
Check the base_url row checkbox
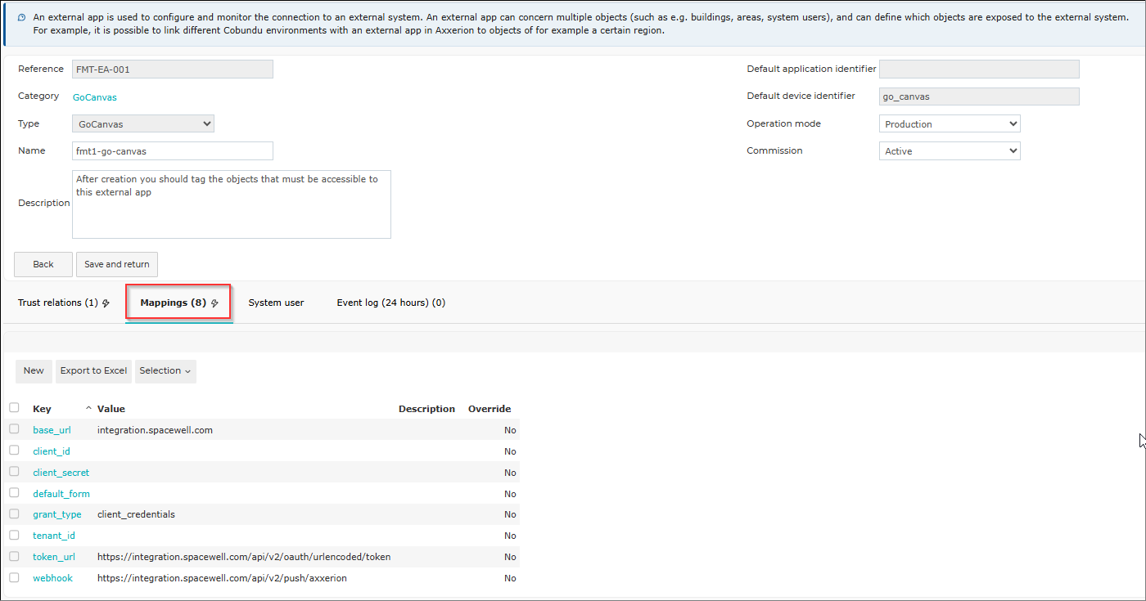(x=14, y=428)
